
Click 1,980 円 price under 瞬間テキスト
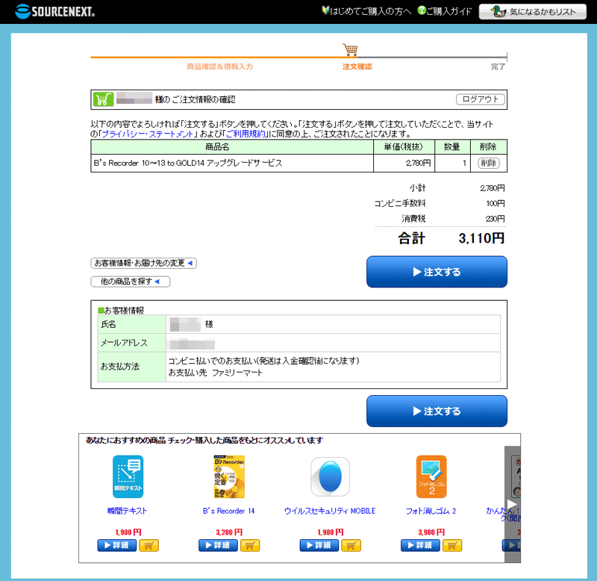(x=128, y=532)
